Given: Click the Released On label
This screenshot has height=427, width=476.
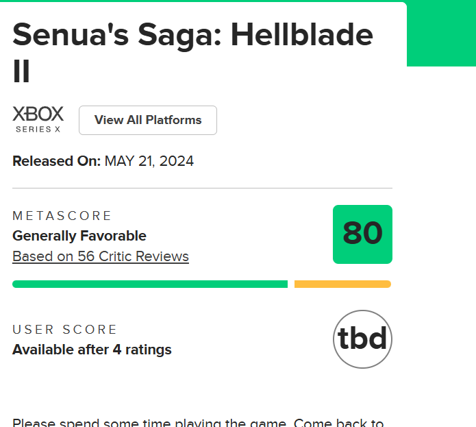Looking at the screenshot, I should pos(57,162).
